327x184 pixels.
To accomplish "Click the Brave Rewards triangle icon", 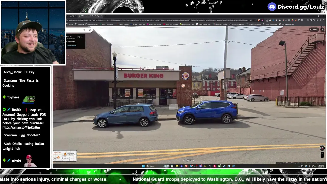I will (262, 20).
